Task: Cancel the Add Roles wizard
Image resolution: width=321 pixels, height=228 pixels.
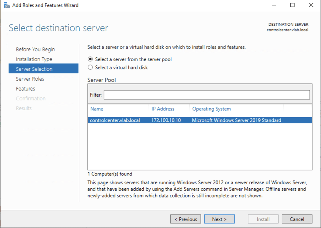Action: [297, 219]
